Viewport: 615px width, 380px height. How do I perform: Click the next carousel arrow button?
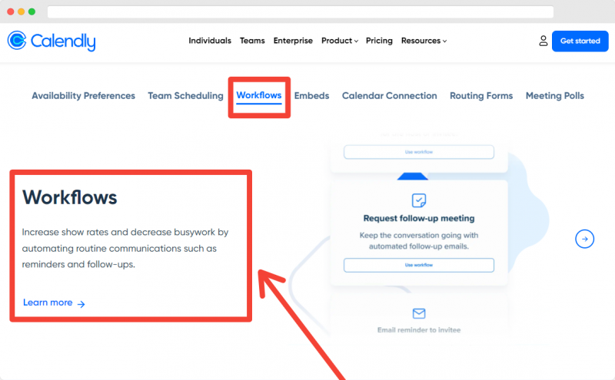coord(584,239)
